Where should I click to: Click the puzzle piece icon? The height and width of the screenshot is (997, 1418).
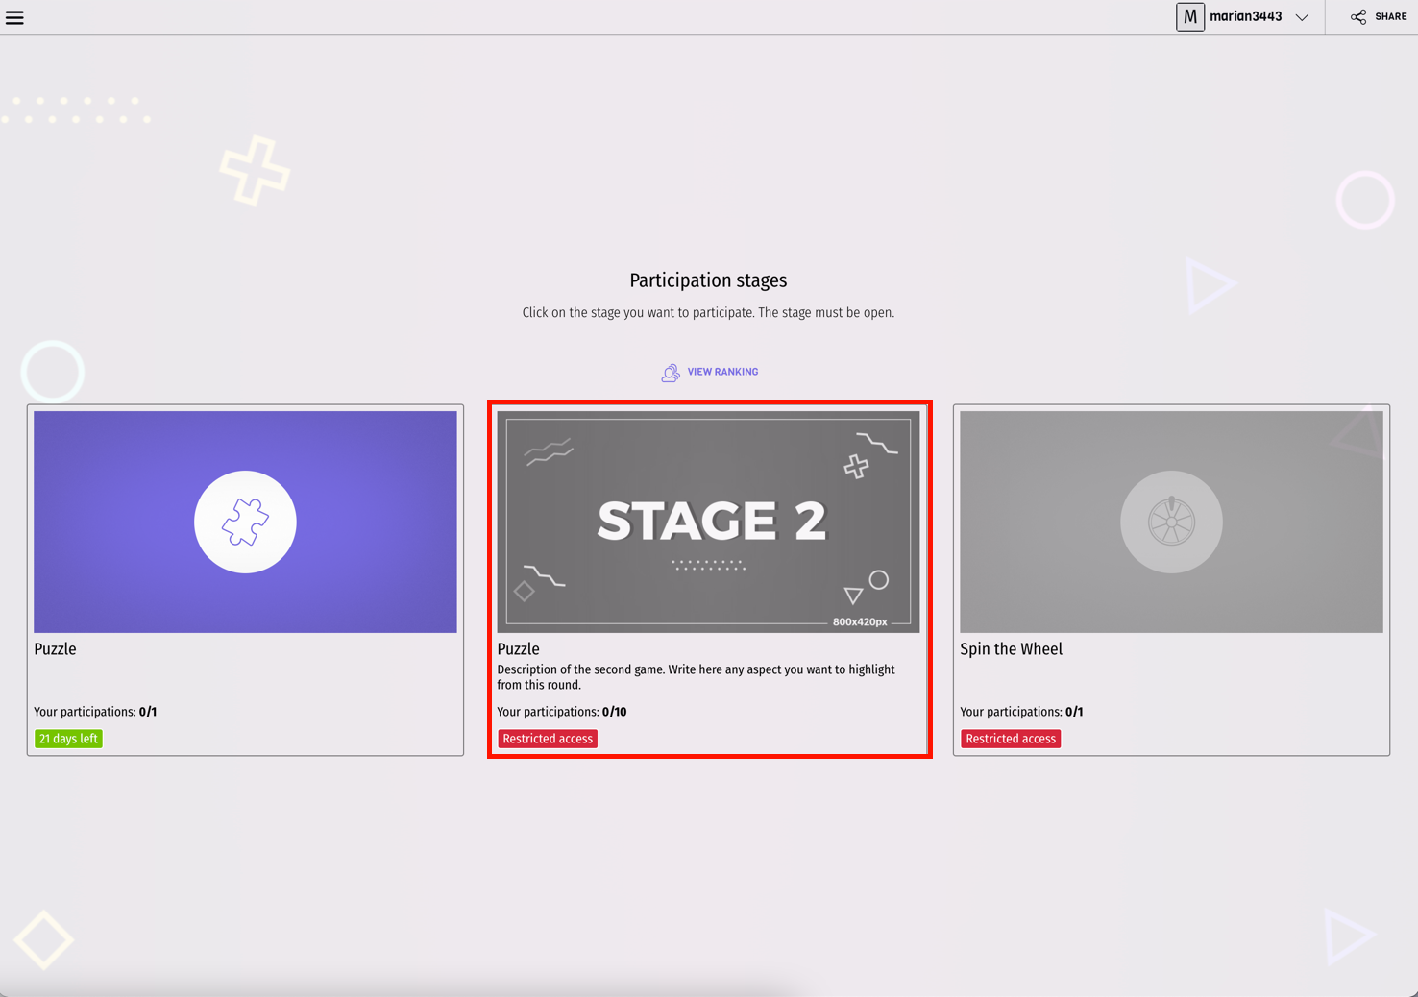tap(245, 523)
